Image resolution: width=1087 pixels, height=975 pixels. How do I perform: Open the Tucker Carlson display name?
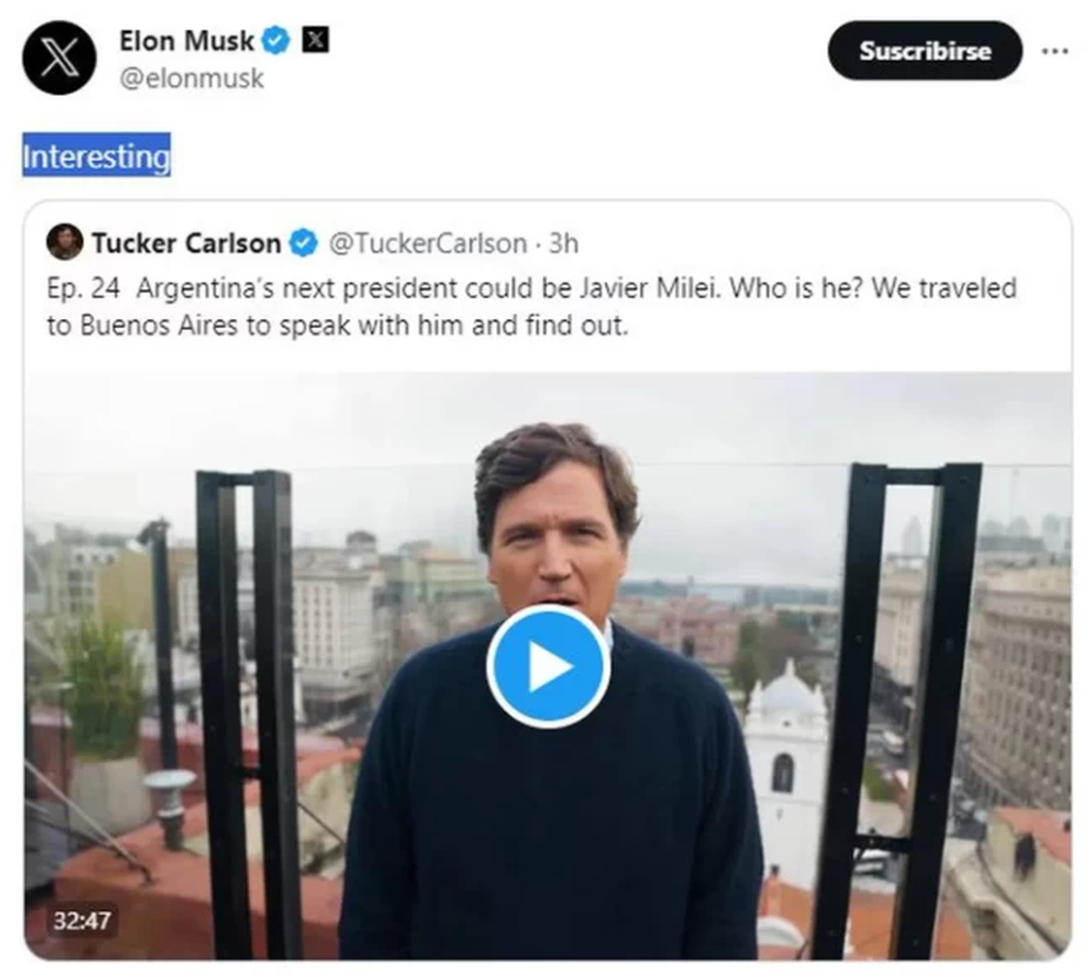pyautogui.click(x=186, y=243)
